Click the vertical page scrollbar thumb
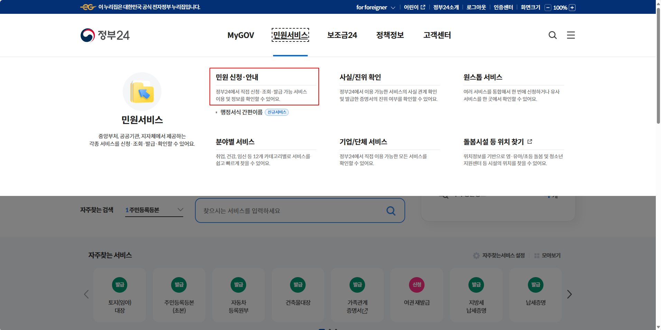This screenshot has height=330, width=661. coord(658,66)
